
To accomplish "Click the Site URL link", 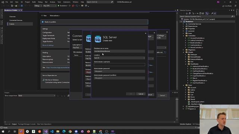I will [58, 67].
